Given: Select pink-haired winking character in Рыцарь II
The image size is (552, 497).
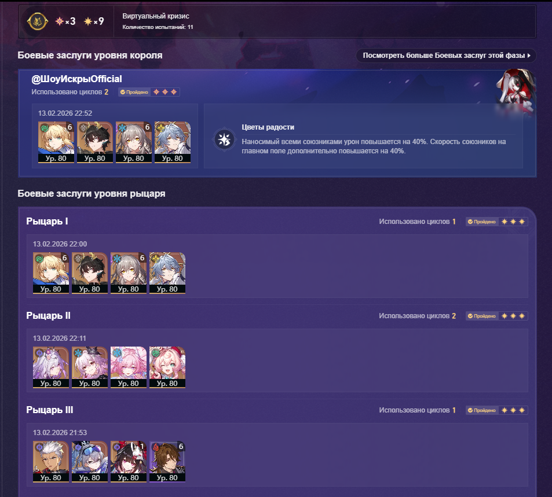Looking at the screenshot, I should (167, 367).
